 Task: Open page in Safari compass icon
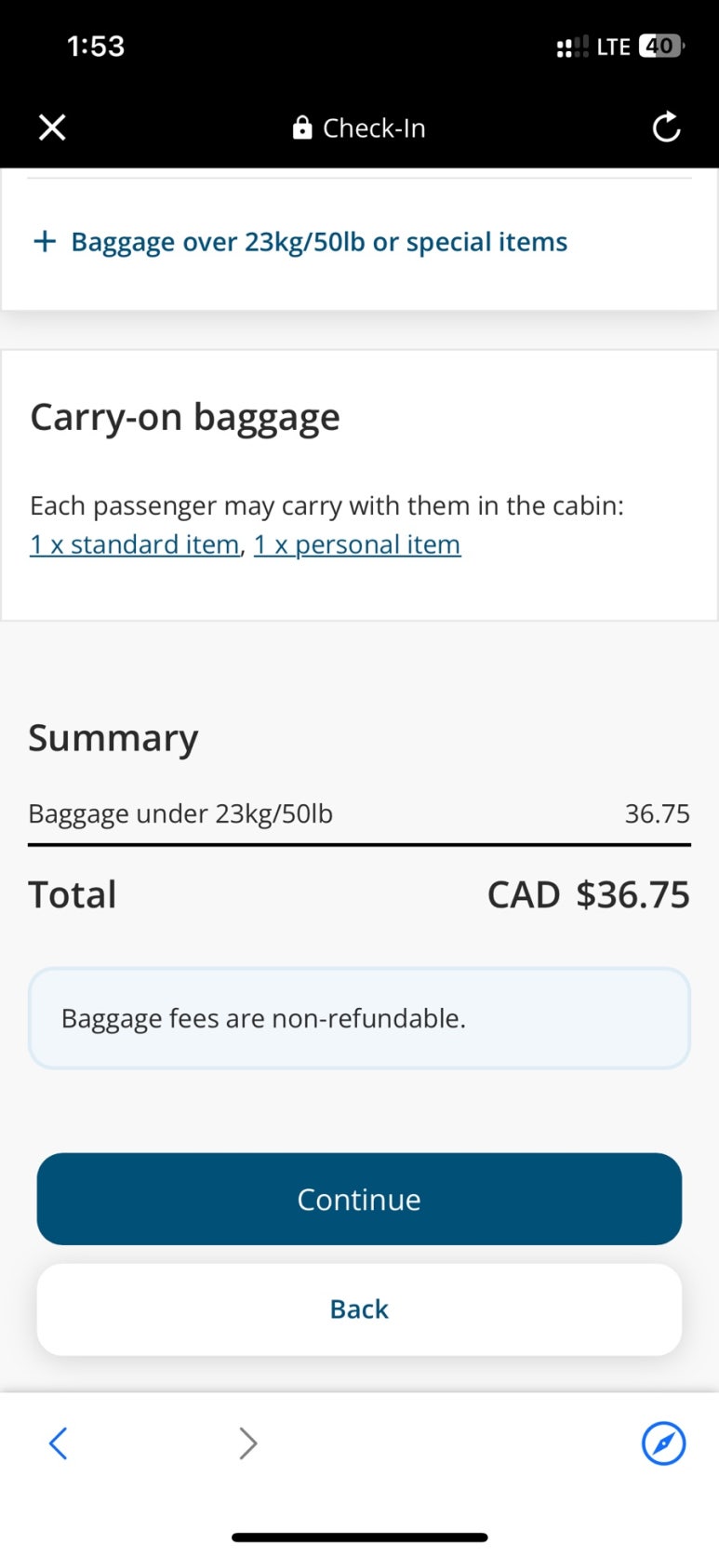point(663,1443)
